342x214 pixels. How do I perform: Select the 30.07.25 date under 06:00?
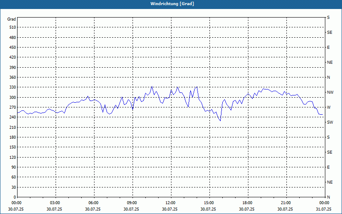pyautogui.click(x=93, y=209)
